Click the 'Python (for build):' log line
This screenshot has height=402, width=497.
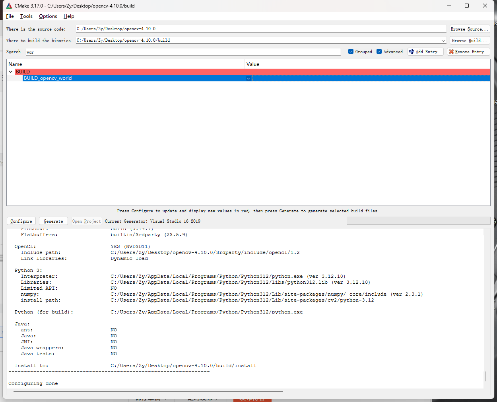coord(159,312)
